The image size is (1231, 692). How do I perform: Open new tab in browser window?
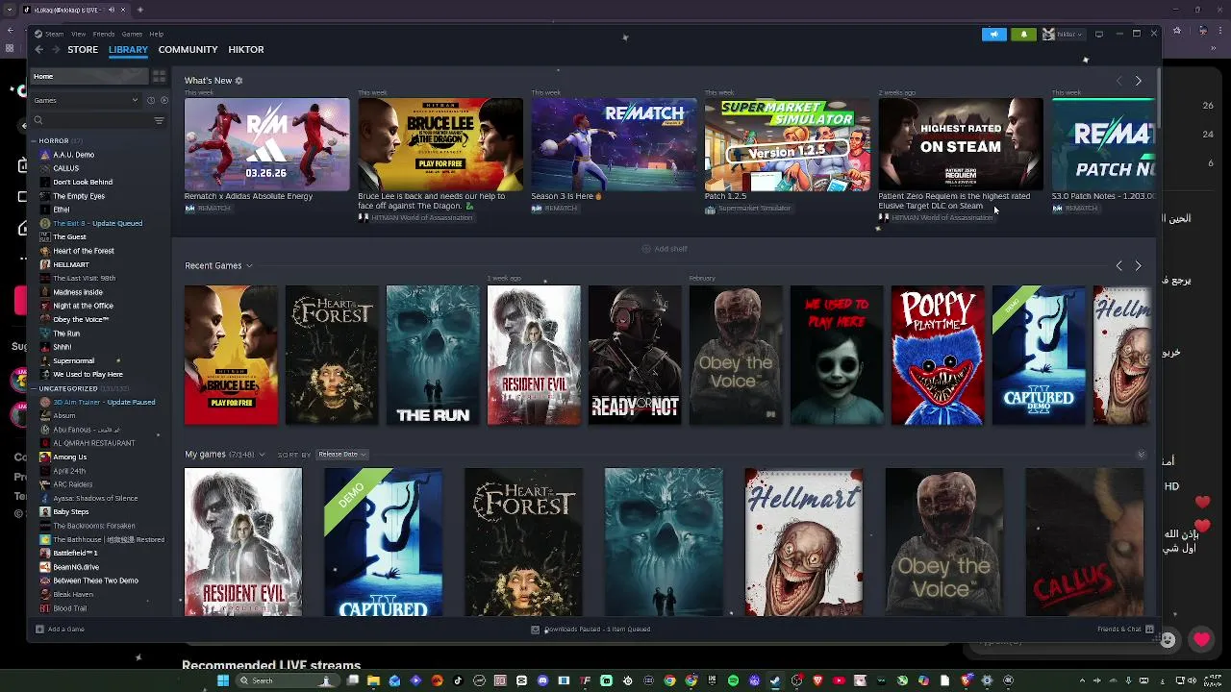pos(140,10)
